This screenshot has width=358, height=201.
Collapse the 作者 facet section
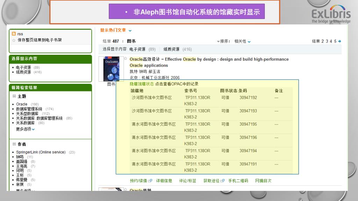(14, 144)
